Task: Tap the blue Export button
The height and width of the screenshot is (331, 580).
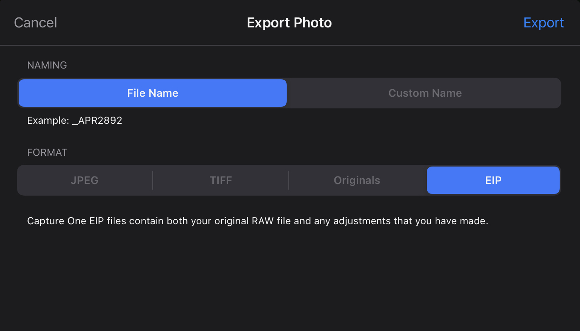Action: (543, 22)
